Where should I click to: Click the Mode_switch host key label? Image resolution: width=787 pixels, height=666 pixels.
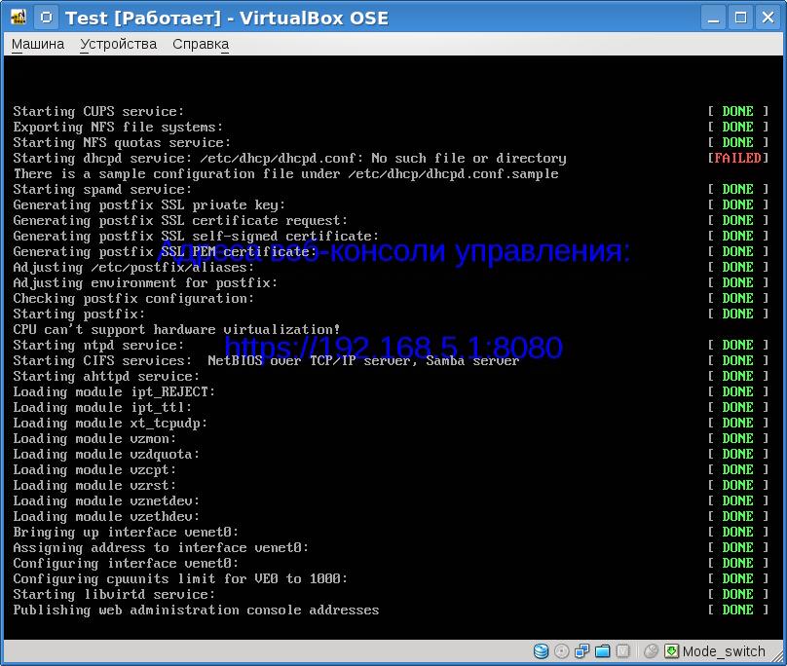tap(724, 651)
